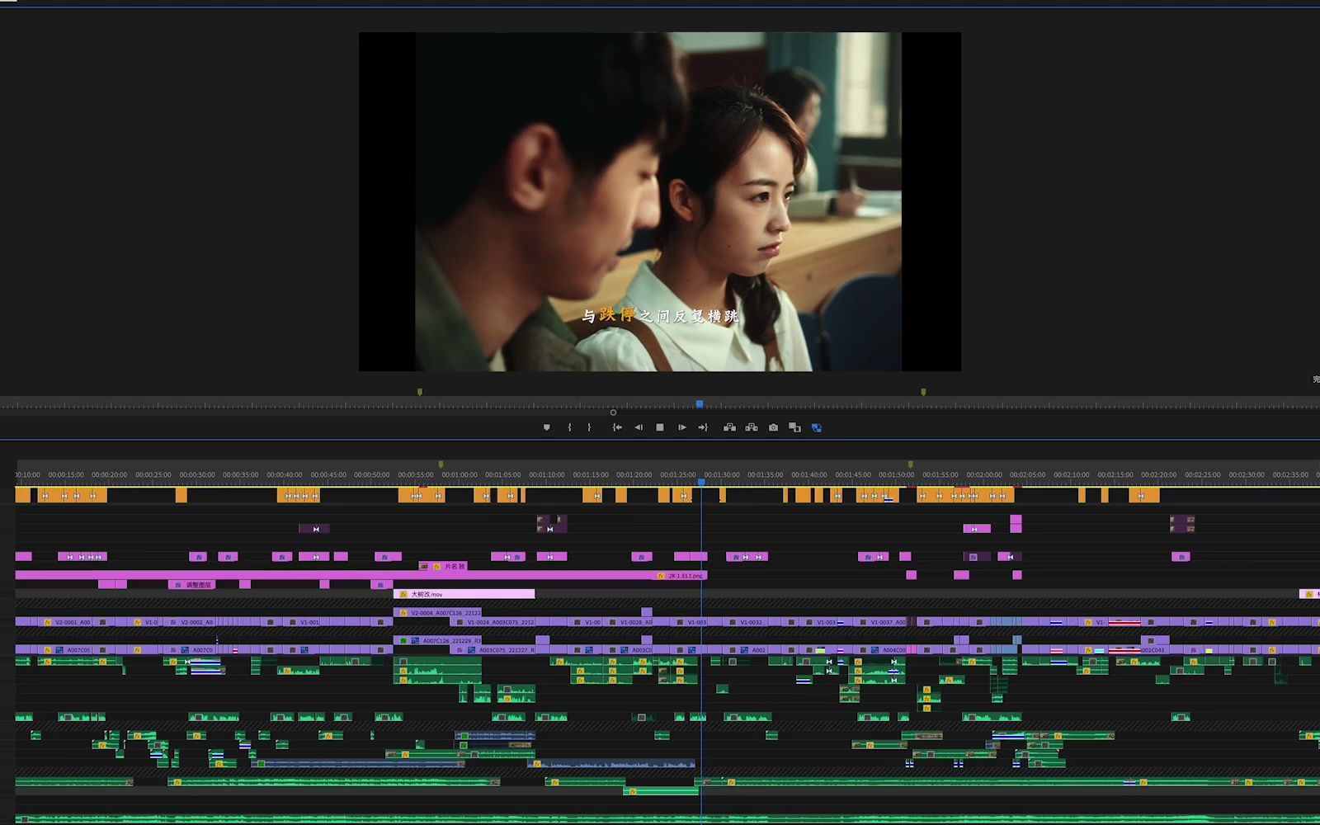The image size is (1320, 825).
Task: Click the green Out marker on the monitor ruler
Action: coord(923,392)
